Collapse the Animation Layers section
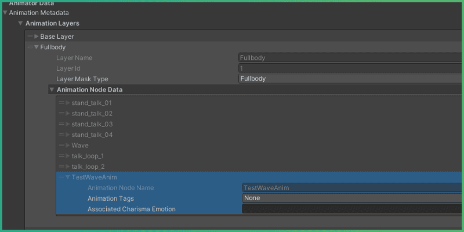This screenshot has width=464, height=232. [20, 24]
